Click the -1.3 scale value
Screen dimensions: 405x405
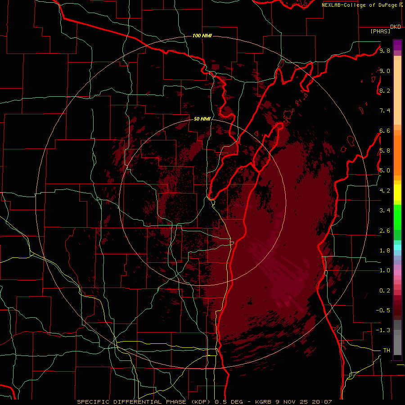pos(383,330)
